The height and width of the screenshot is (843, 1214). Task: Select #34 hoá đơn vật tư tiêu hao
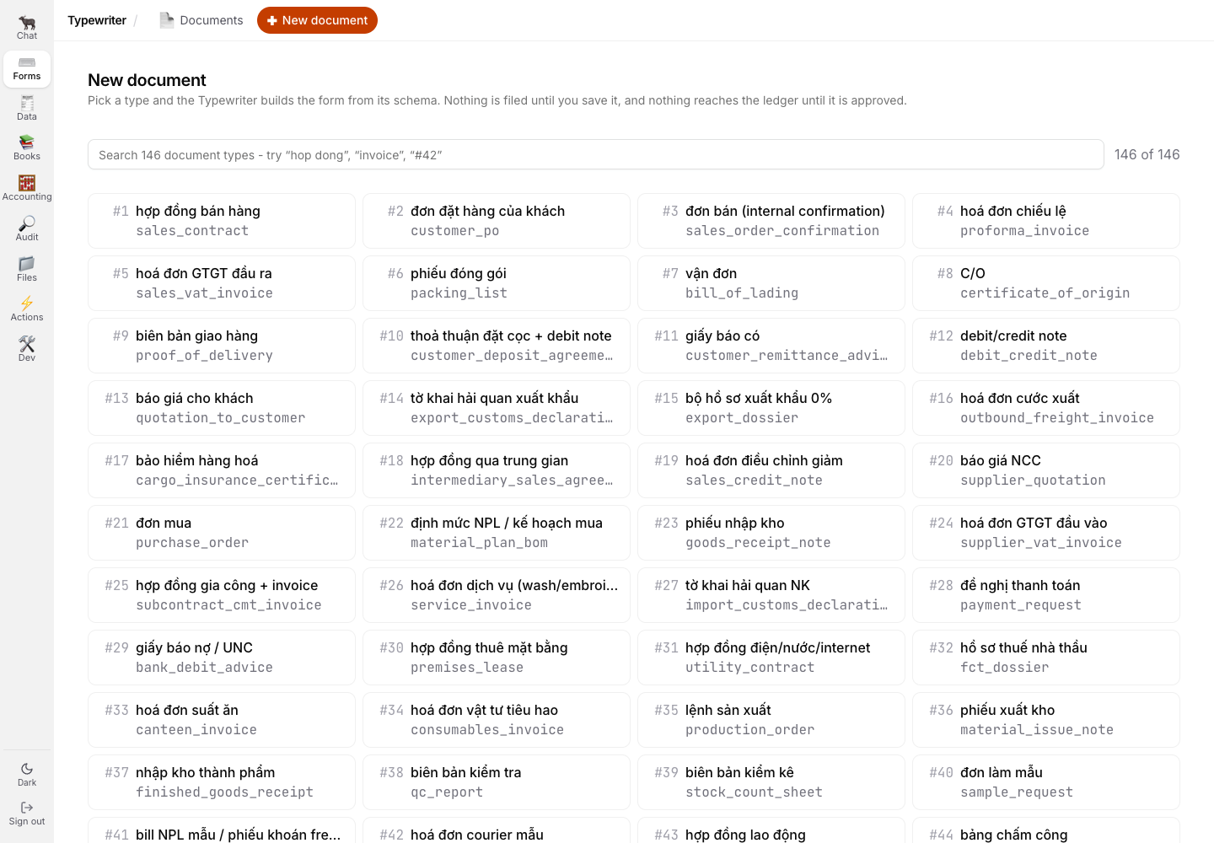point(497,720)
